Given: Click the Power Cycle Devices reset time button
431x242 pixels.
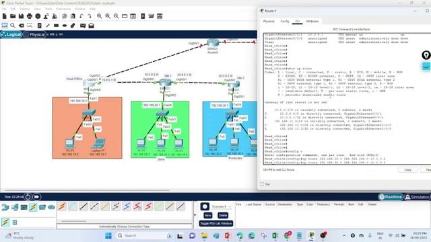Looking at the screenshot, I should click(28, 197).
